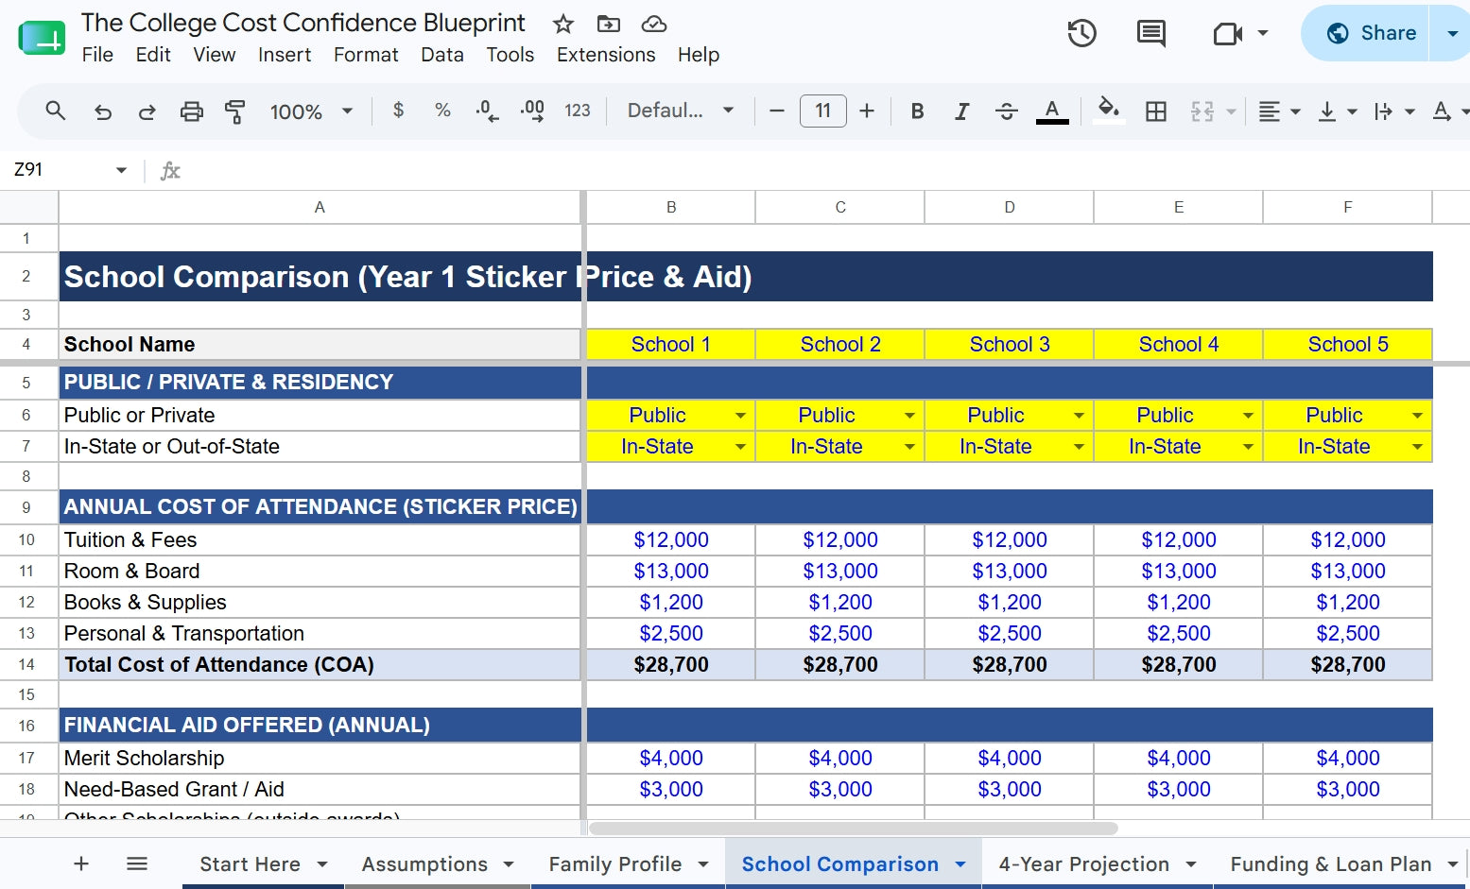1470x889 pixels.
Task: Toggle strikethrough formatting
Action: [1007, 111]
